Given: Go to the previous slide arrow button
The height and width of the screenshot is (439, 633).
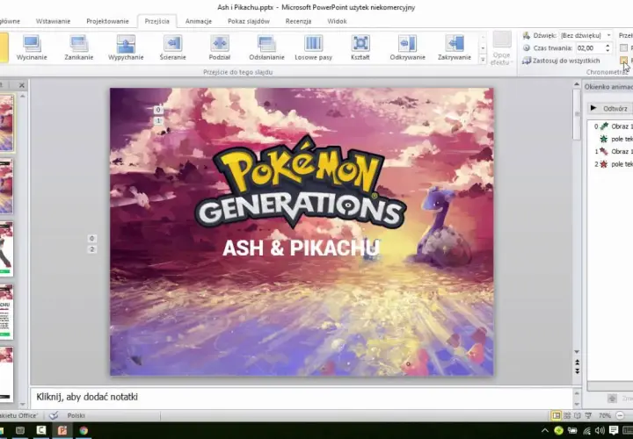Looking at the screenshot, I should 578,363.
